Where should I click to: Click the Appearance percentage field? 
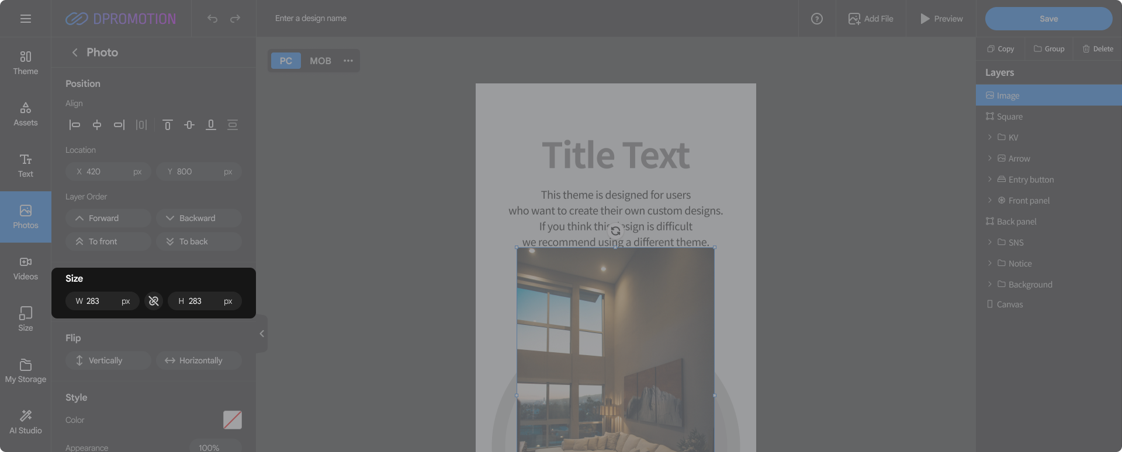pyautogui.click(x=216, y=447)
